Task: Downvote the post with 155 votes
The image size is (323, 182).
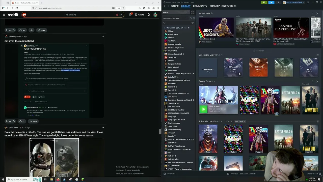Action: [x=14, y=30]
